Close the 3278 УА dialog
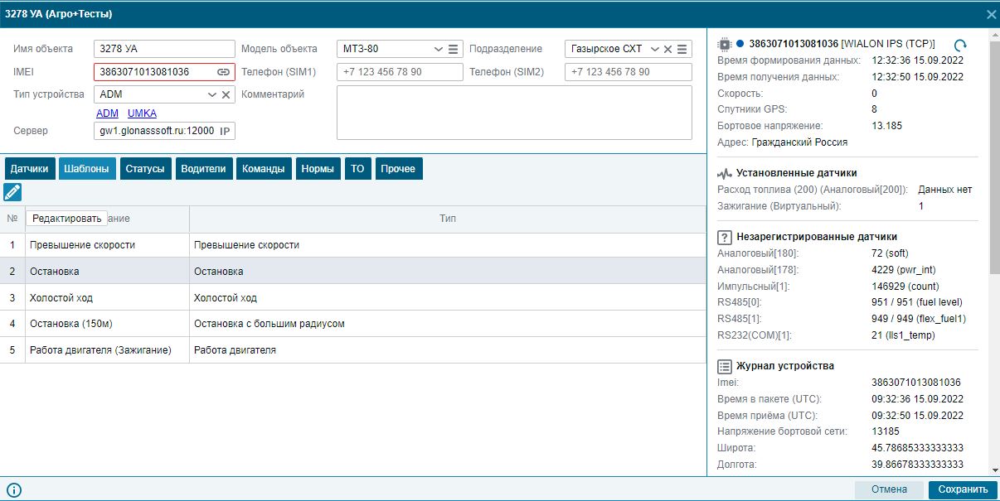This screenshot has height=501, width=1000. click(x=990, y=14)
